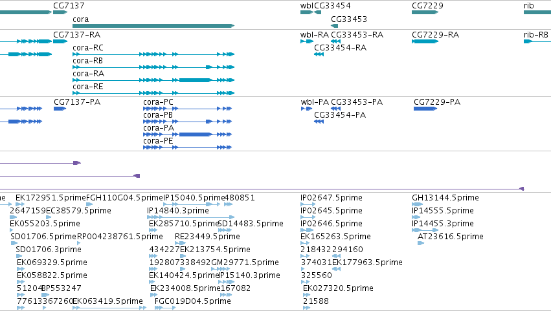This screenshot has width=551, height=311.
Task: Click EST GM29771.5prime
Action: click(x=245, y=263)
